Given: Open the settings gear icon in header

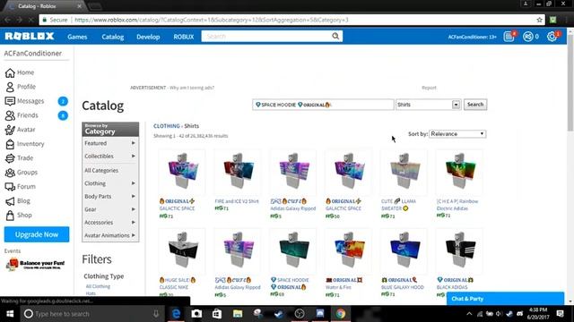Looking at the screenshot, I should click(552, 37).
